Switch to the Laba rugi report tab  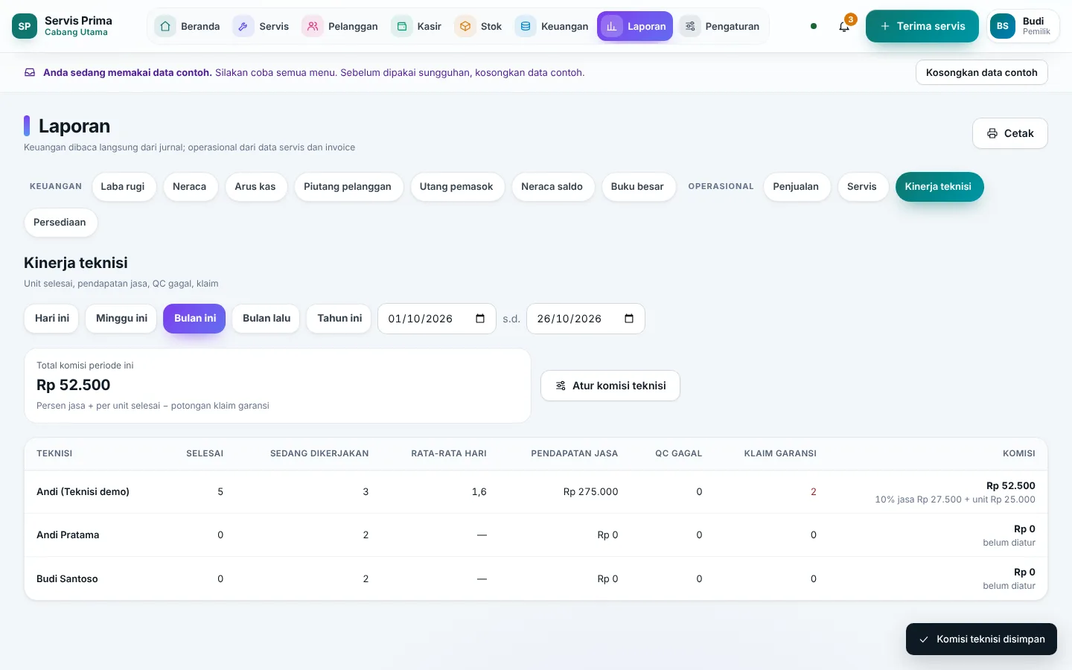pos(123,187)
